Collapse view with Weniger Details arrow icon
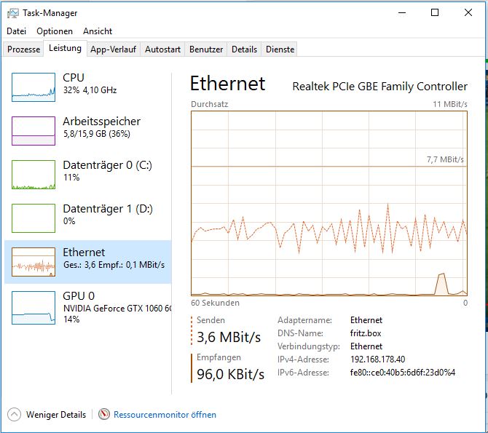 (x=14, y=414)
